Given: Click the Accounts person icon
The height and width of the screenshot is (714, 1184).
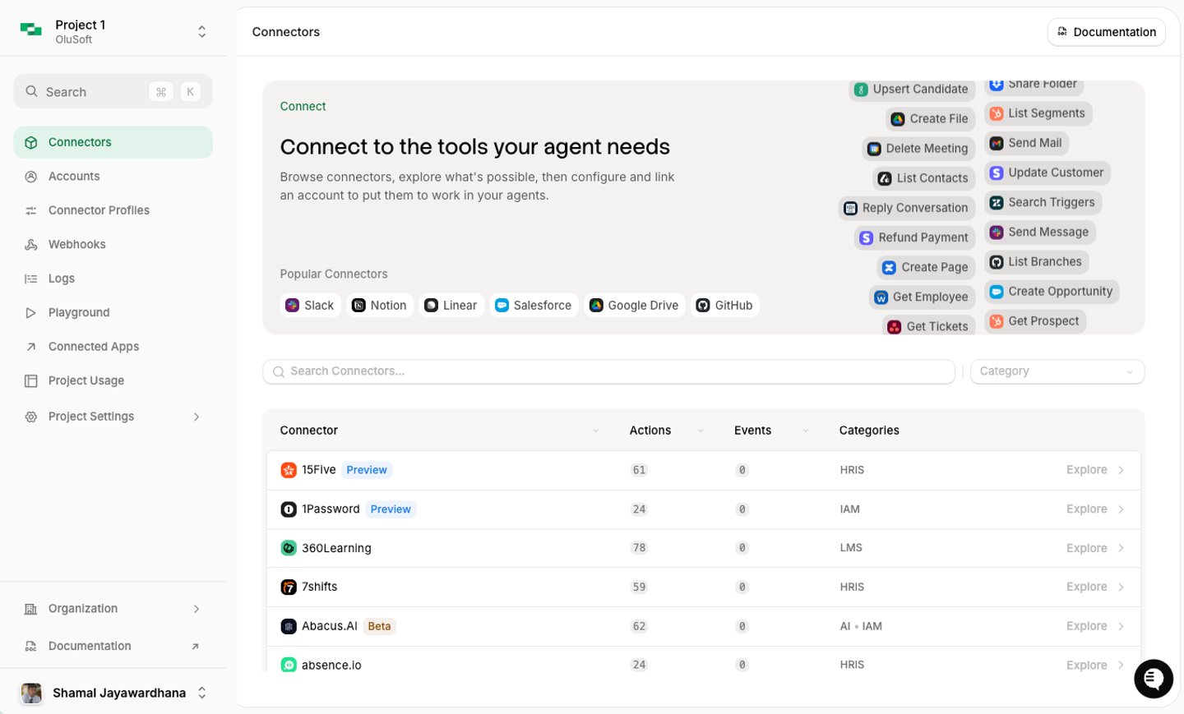Looking at the screenshot, I should [x=31, y=177].
